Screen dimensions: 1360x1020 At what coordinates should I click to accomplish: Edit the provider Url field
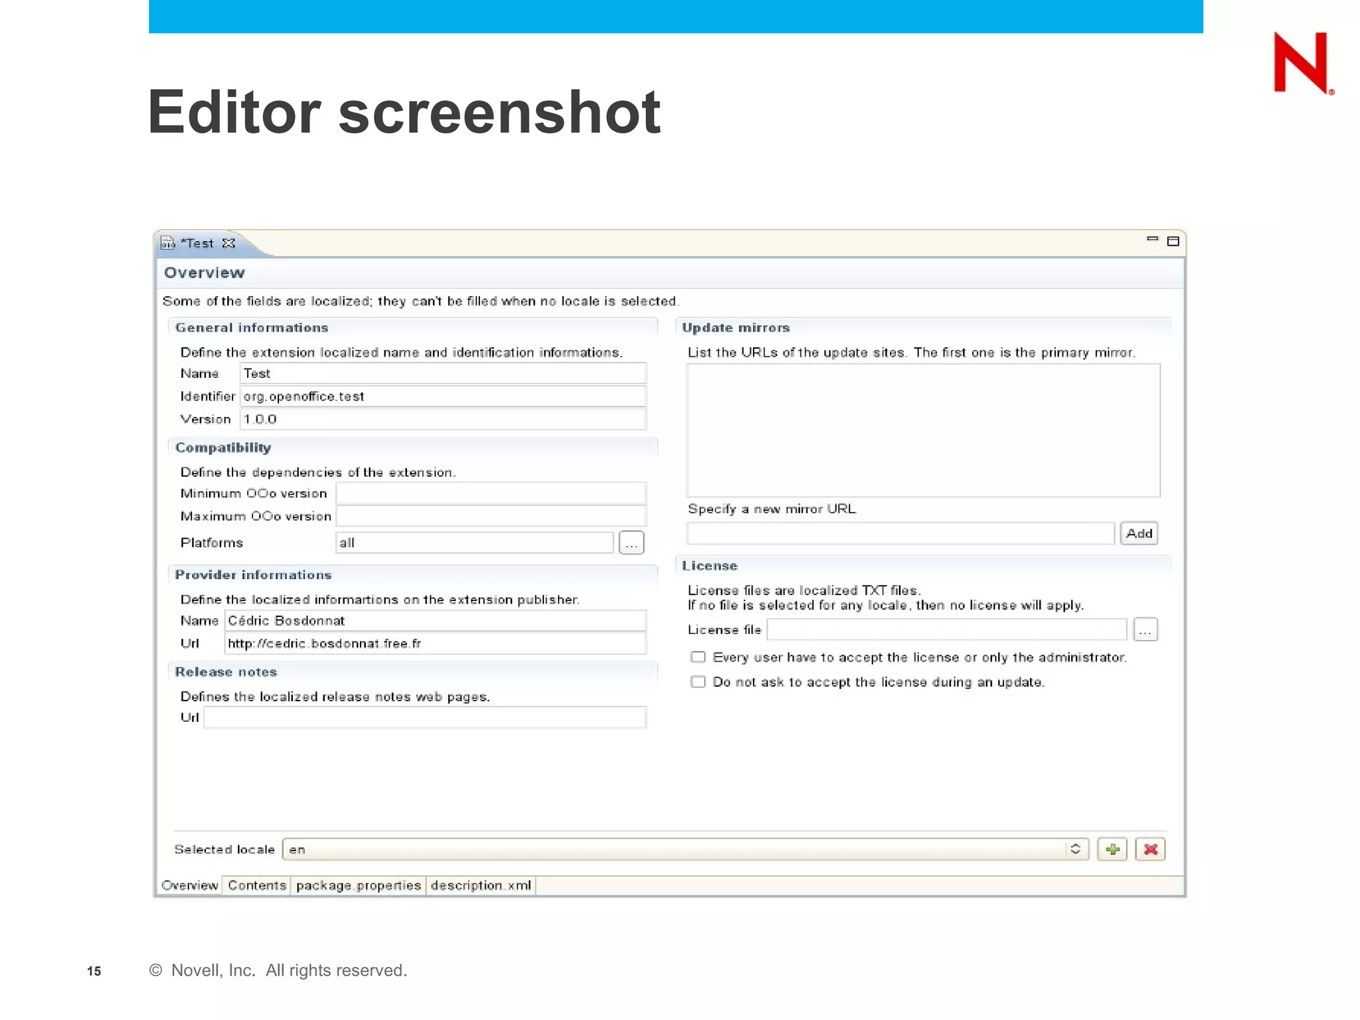[x=435, y=643]
